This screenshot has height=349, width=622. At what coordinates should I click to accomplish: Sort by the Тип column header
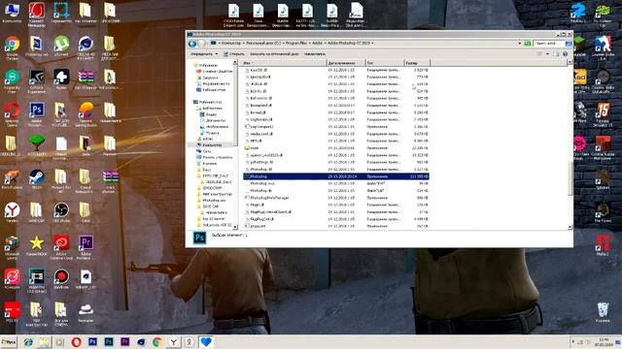point(384,63)
